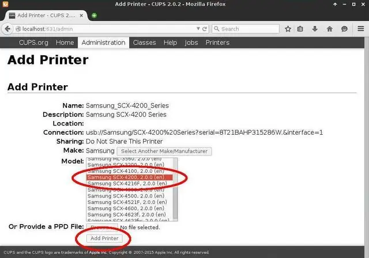Viewport: 369px width, 258px height.
Task: Open the CUPS.org navigation link
Action: (x=33, y=43)
